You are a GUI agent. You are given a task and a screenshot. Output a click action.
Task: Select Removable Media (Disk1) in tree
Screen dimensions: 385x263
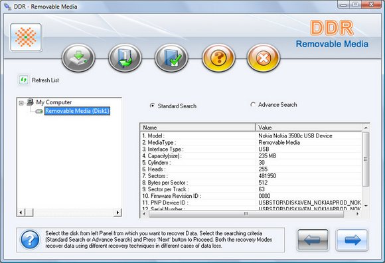pyautogui.click(x=77, y=111)
